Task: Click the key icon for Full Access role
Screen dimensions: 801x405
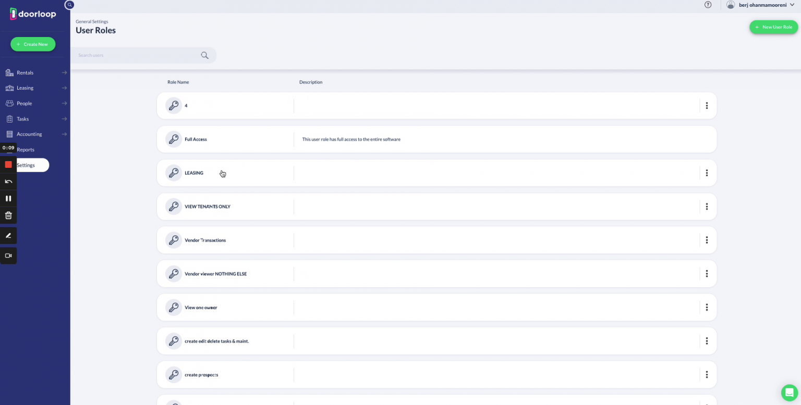Action: coord(173,140)
